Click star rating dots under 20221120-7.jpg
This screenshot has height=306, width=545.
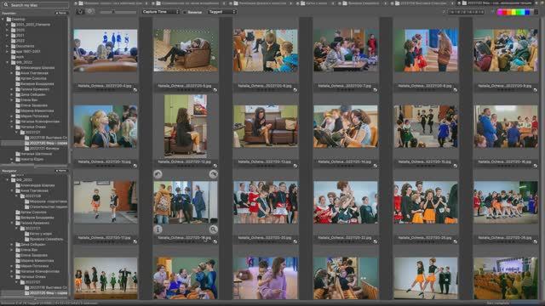(x=345, y=90)
